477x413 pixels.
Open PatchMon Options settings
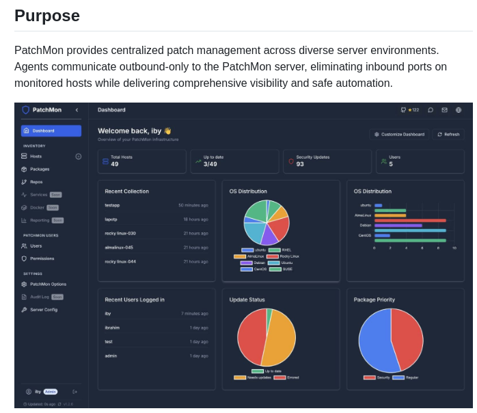(48, 284)
